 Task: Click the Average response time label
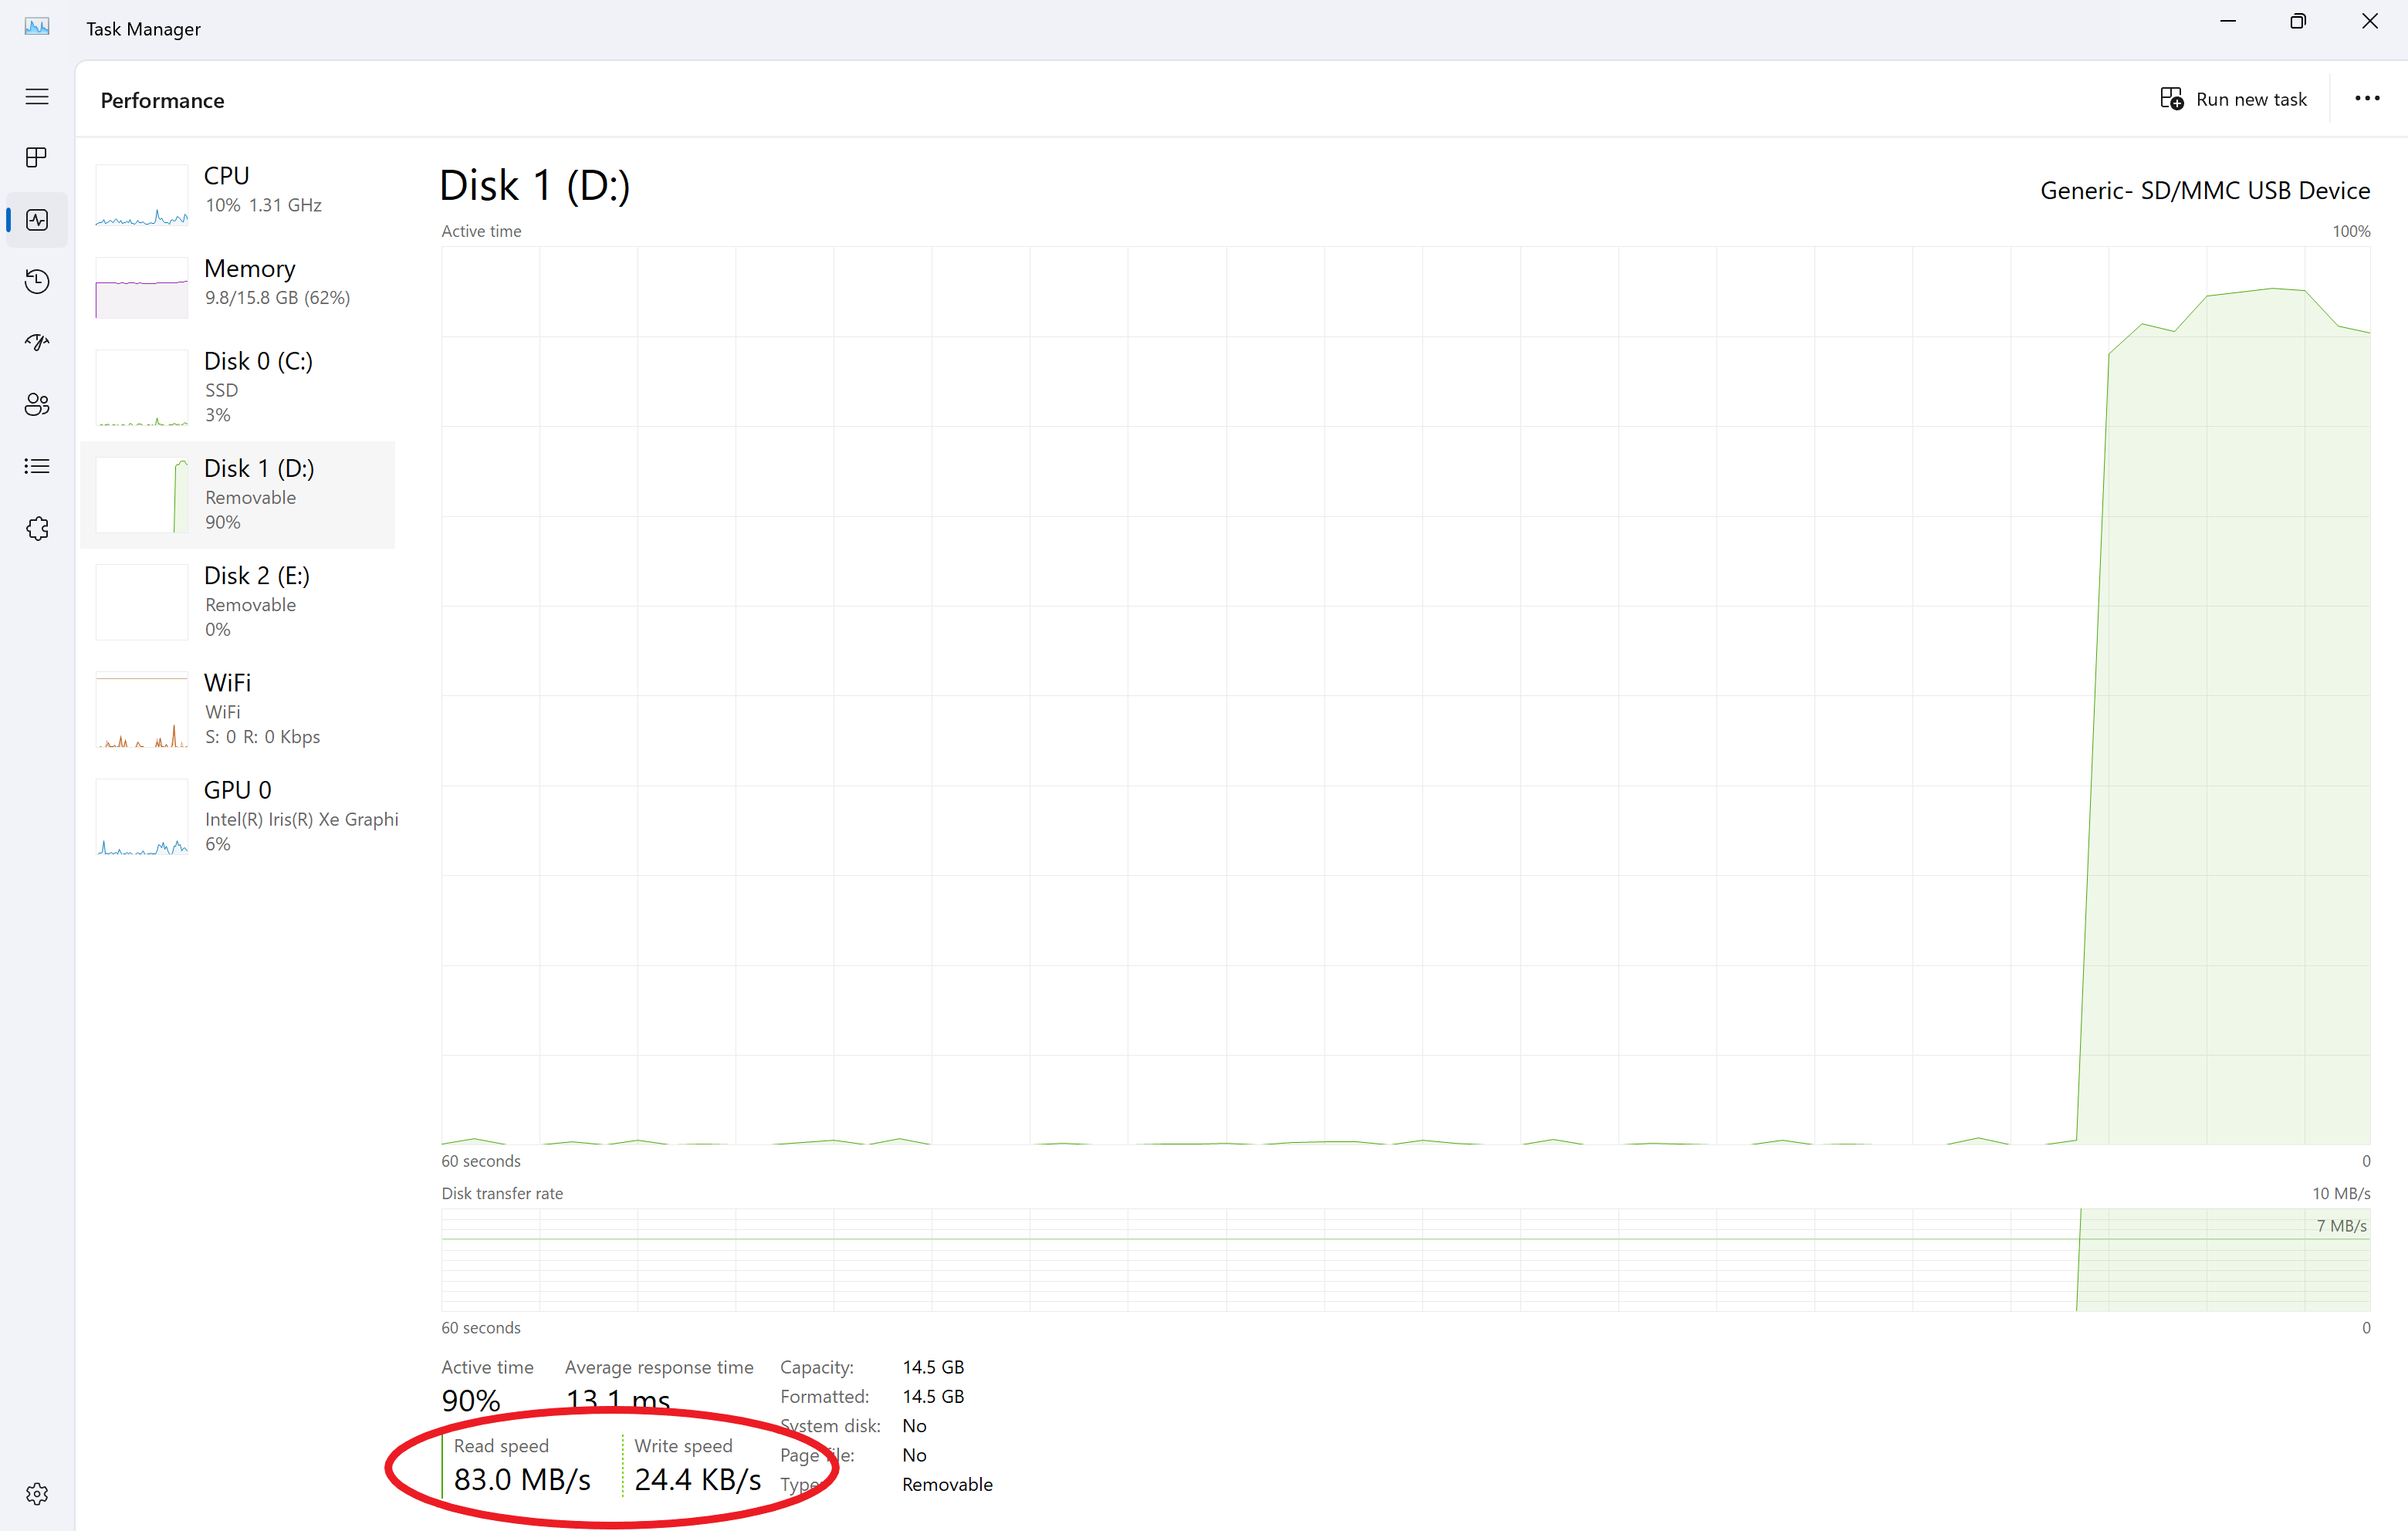(659, 1368)
